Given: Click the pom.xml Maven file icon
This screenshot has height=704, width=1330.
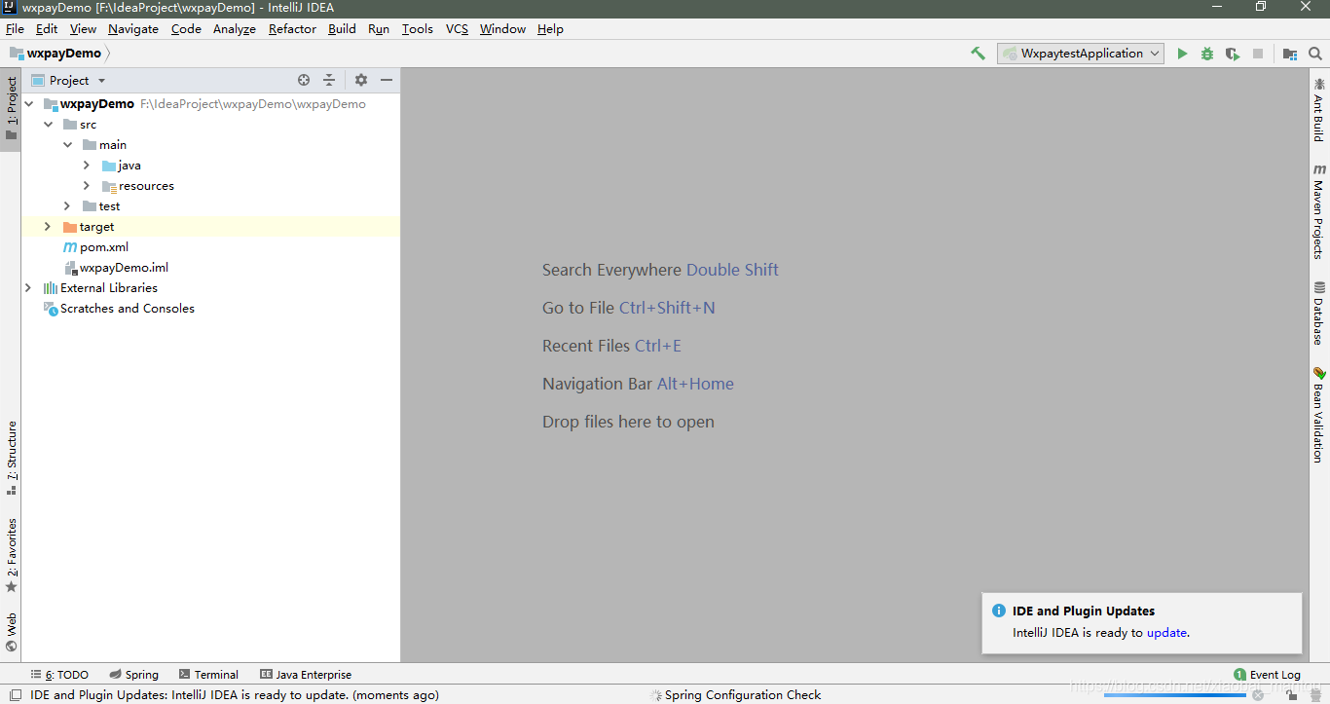Looking at the screenshot, I should (x=70, y=247).
